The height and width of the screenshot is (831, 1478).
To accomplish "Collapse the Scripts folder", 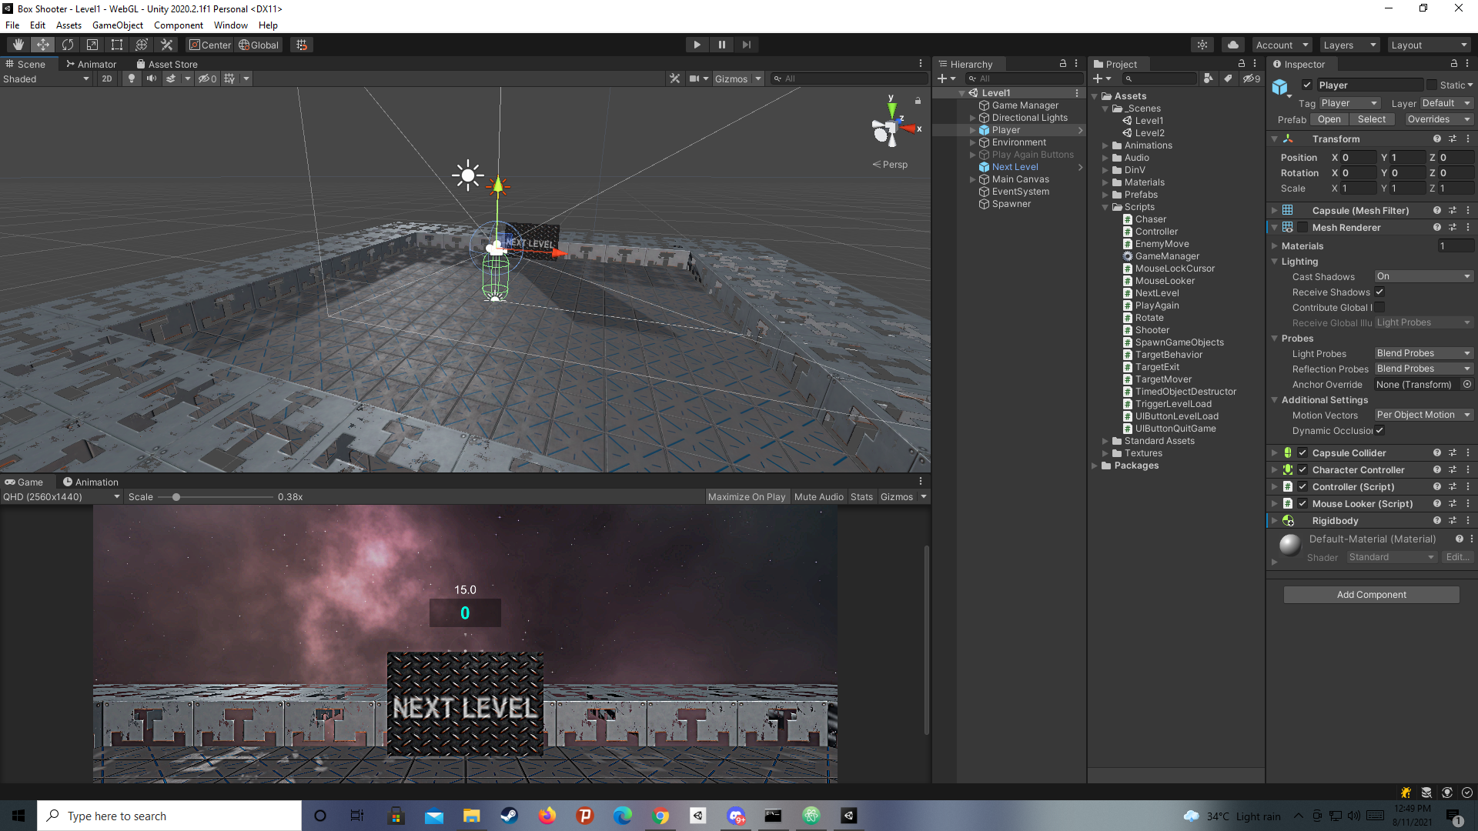I will 1105,207.
